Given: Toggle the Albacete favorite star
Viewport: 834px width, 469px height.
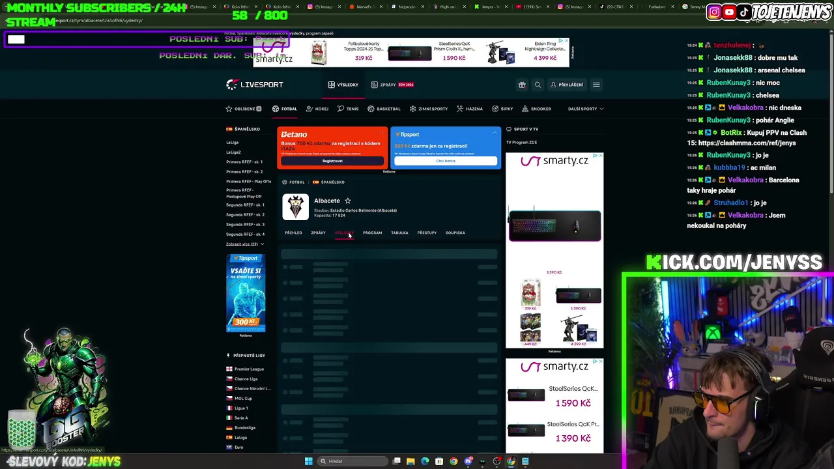Looking at the screenshot, I should click(347, 201).
